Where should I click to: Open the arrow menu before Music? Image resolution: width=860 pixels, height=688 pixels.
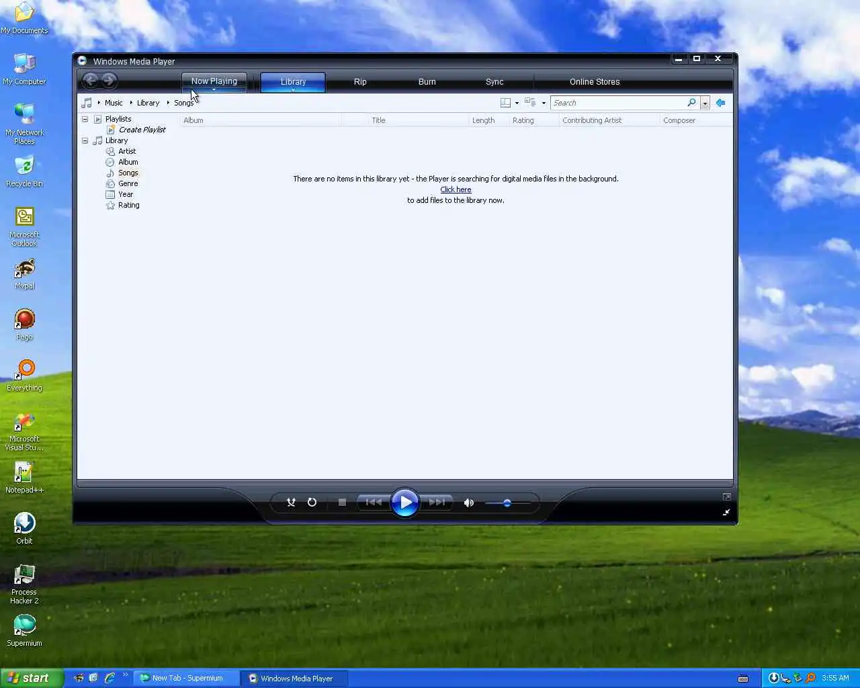point(99,103)
